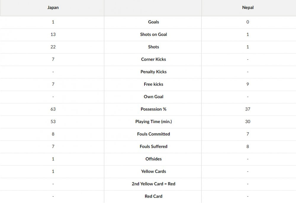Click the Free kicks label
The image size is (296, 203).
153,84
